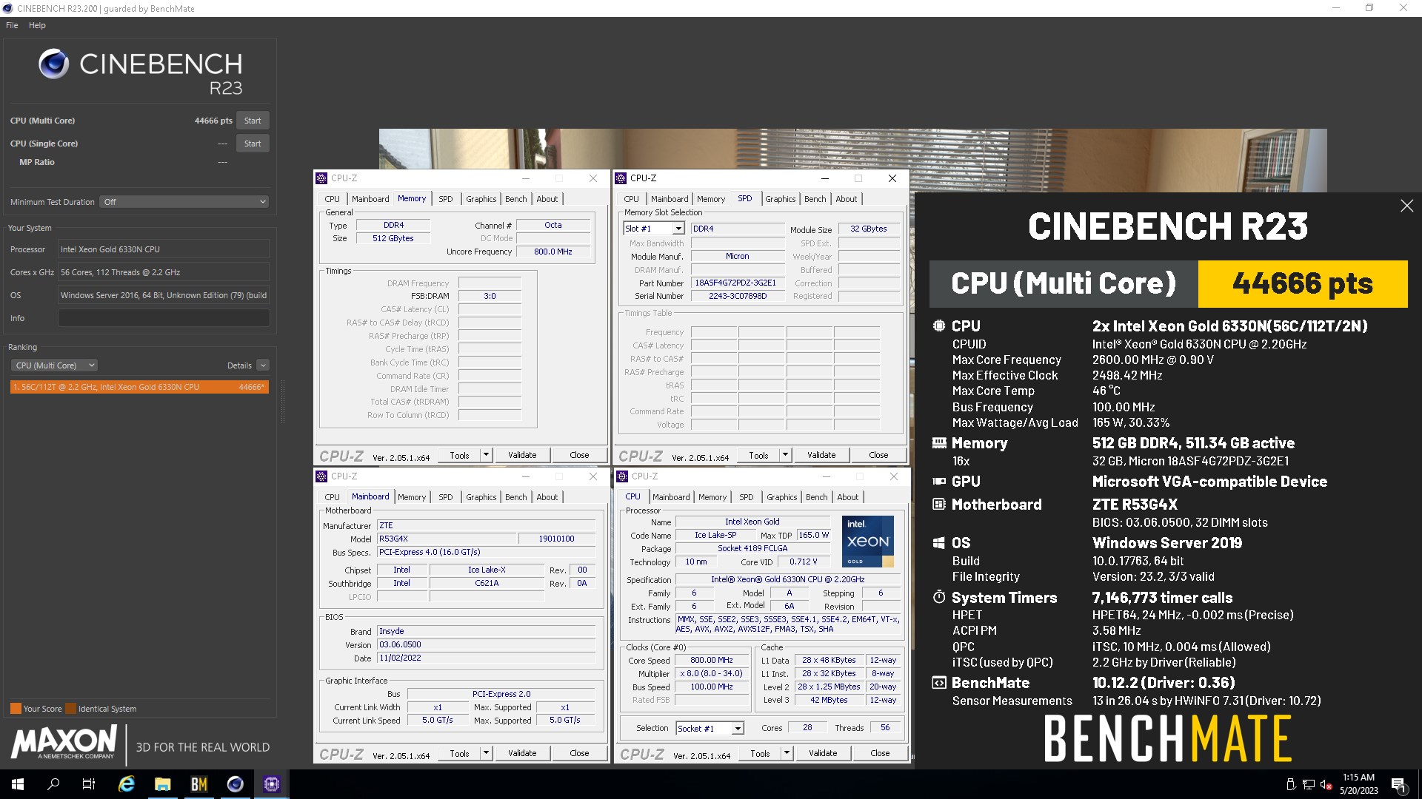1422x799 pixels.
Task: Click the CPU chip icon in BenchMate panel
Action: (939, 326)
